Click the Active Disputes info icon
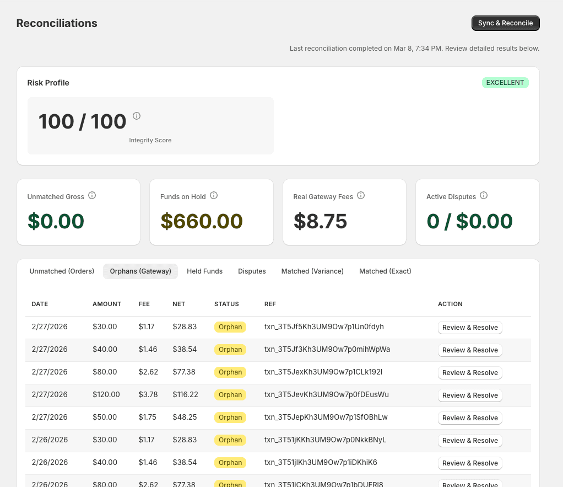This screenshot has width=563, height=487. click(x=484, y=195)
